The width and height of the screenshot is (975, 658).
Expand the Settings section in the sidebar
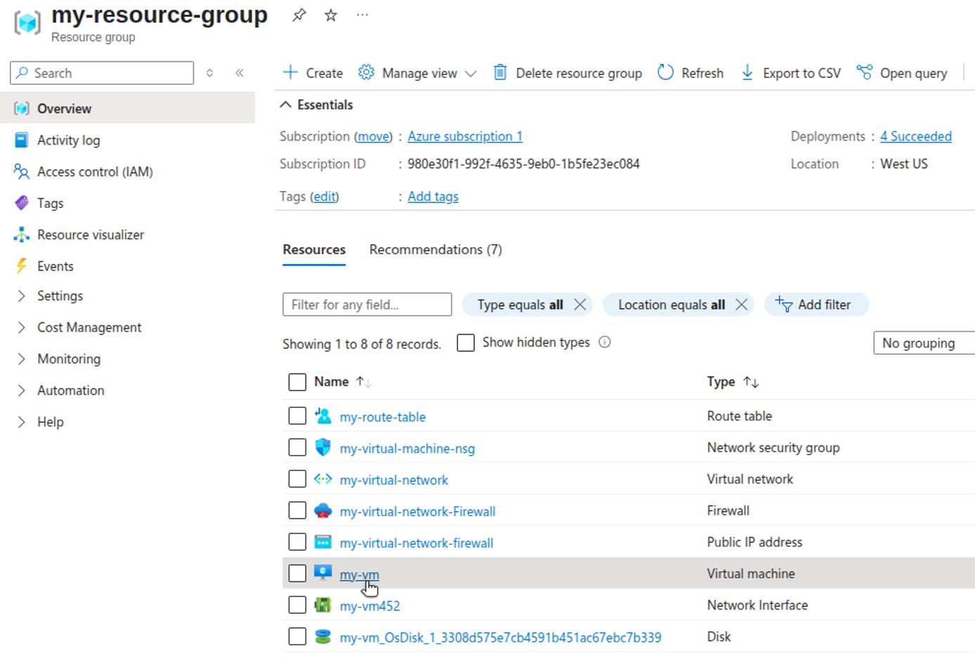(60, 296)
